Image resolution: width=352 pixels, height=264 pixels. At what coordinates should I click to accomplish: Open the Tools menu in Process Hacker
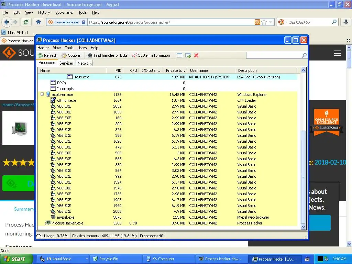(69, 48)
